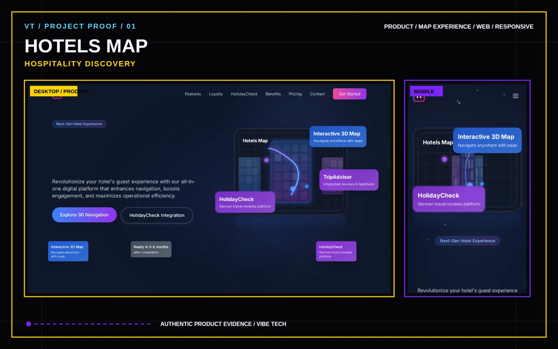Open the Contact nav link
Viewport: 558px width, 349px height.
coord(317,94)
